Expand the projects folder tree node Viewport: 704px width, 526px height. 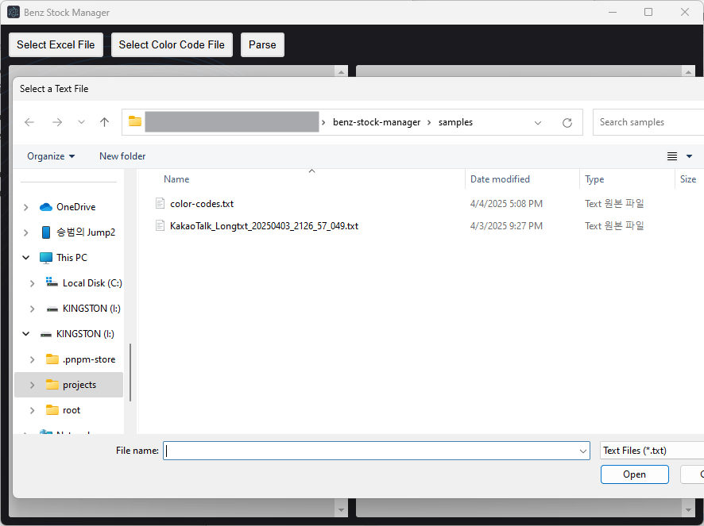tap(32, 385)
